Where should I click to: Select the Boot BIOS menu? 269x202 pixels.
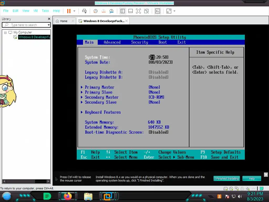tap(162, 42)
